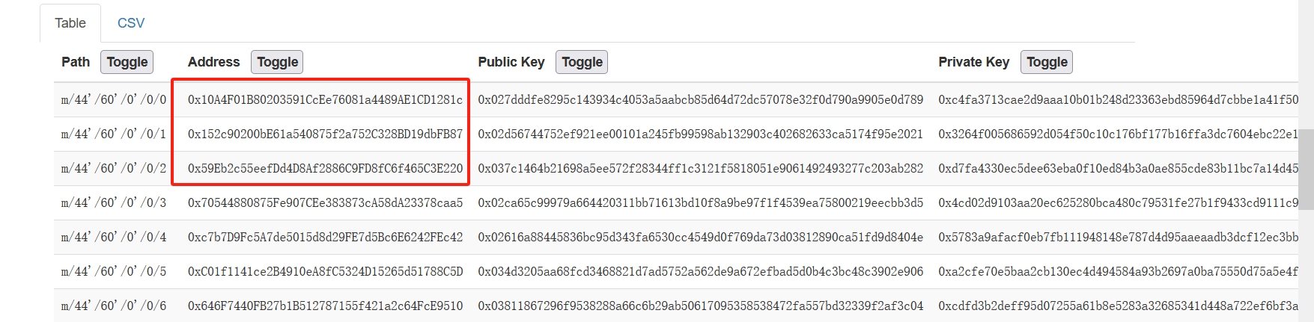Click address starting with 0xC01f1141ce2B
The width and height of the screenshot is (1314, 322).
tap(325, 271)
